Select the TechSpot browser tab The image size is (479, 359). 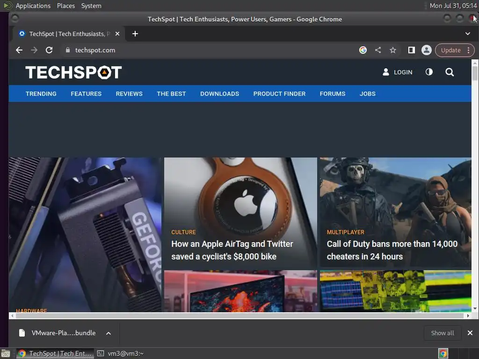(67, 34)
